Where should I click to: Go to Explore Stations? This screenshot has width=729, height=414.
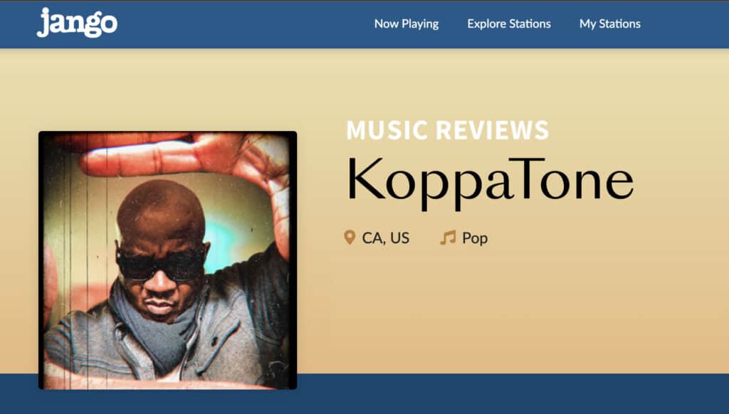(x=509, y=23)
